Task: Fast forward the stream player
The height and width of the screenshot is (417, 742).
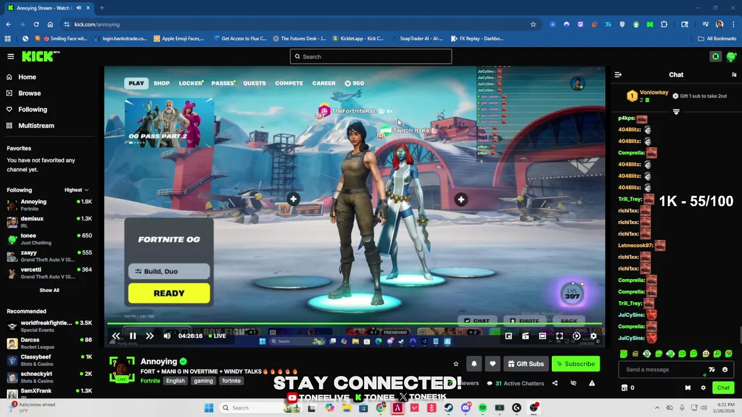Action: [x=150, y=336]
